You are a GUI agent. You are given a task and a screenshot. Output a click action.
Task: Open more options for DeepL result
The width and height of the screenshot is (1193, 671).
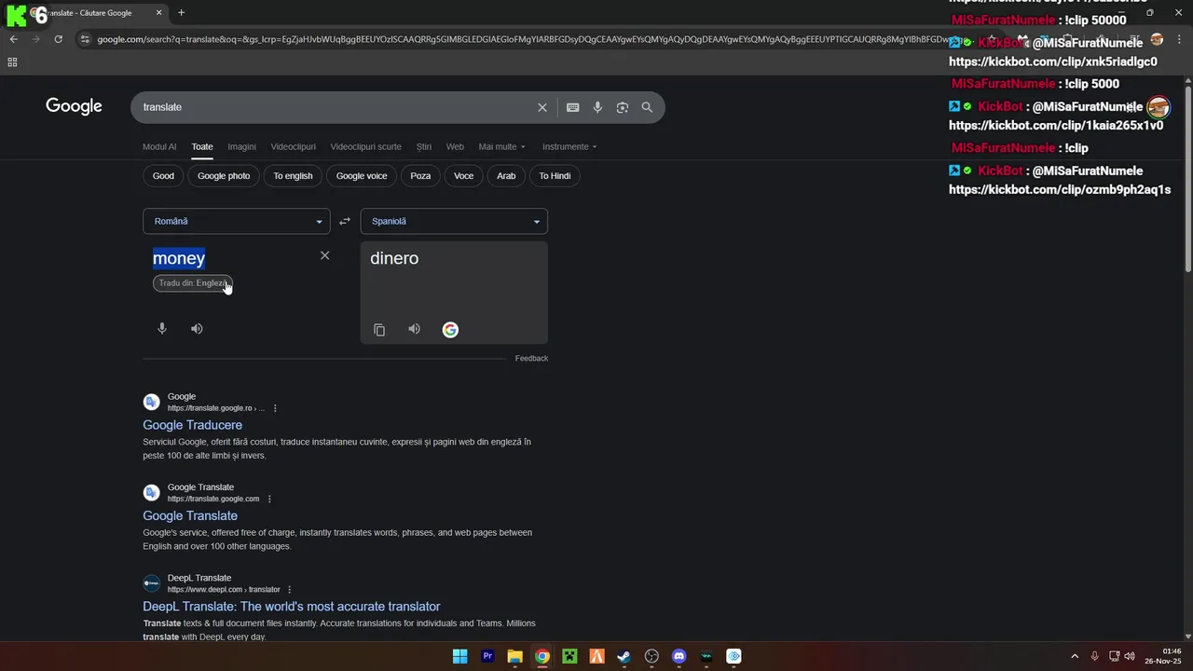[x=290, y=589]
